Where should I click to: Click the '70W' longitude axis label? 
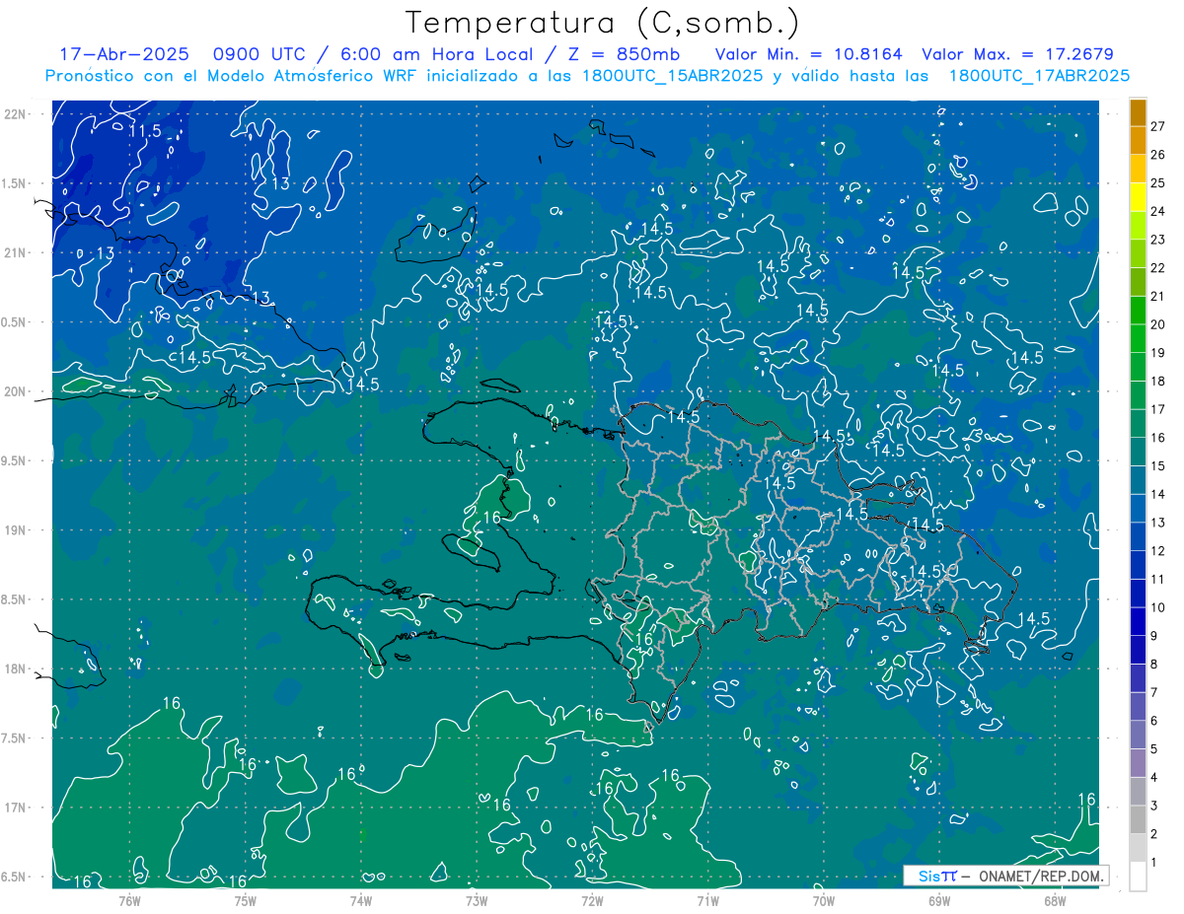pyautogui.click(x=823, y=900)
